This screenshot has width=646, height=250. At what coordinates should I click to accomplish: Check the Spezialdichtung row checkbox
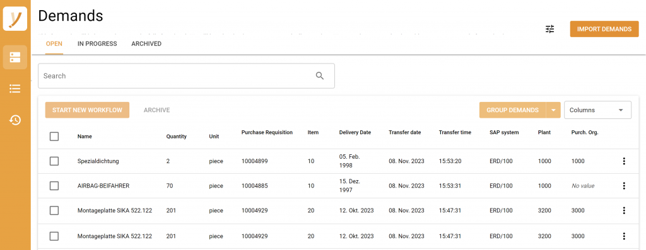coord(54,161)
